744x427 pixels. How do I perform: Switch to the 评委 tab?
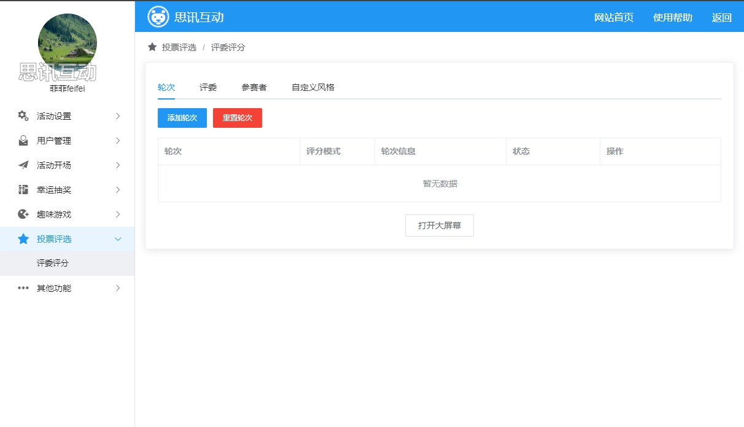coord(208,87)
